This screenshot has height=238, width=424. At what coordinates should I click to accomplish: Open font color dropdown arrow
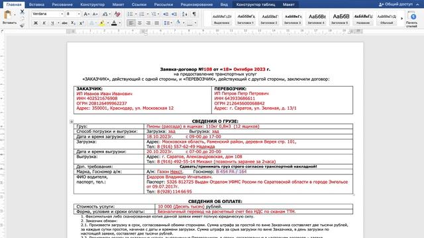(x=120, y=23)
